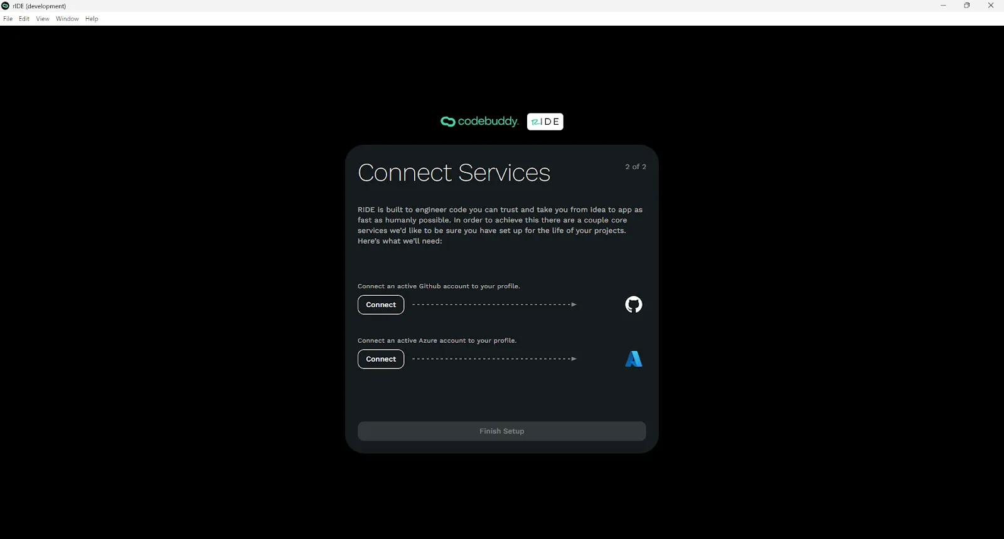Open the View menu
The height and width of the screenshot is (539, 1004).
point(43,19)
